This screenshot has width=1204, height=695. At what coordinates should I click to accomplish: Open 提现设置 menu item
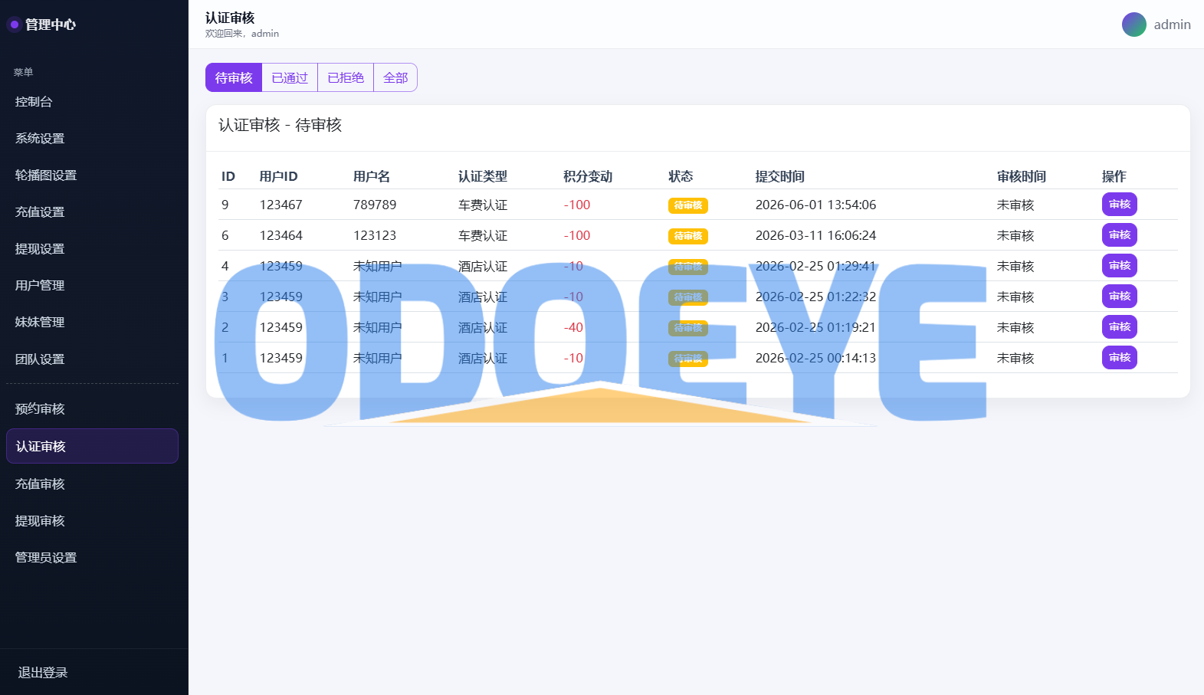point(92,249)
